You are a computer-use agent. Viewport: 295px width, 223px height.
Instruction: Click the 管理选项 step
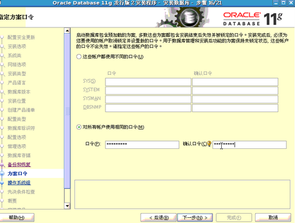click(x=17, y=146)
